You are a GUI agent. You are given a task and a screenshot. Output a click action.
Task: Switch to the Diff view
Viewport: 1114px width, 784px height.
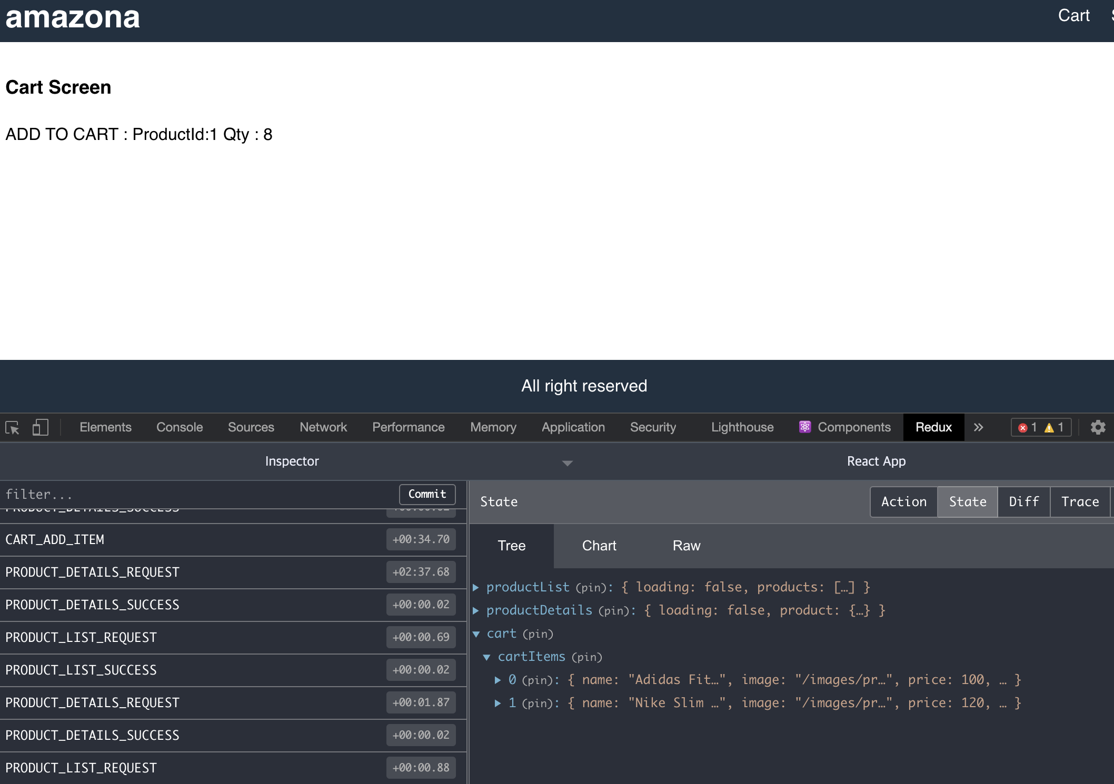click(x=1023, y=502)
